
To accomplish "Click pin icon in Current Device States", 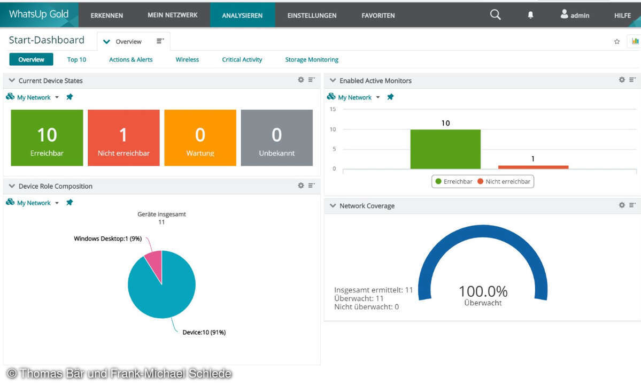I will point(69,97).
